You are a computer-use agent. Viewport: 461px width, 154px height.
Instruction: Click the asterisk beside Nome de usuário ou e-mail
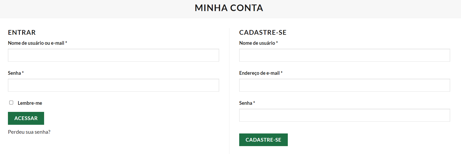pos(66,42)
